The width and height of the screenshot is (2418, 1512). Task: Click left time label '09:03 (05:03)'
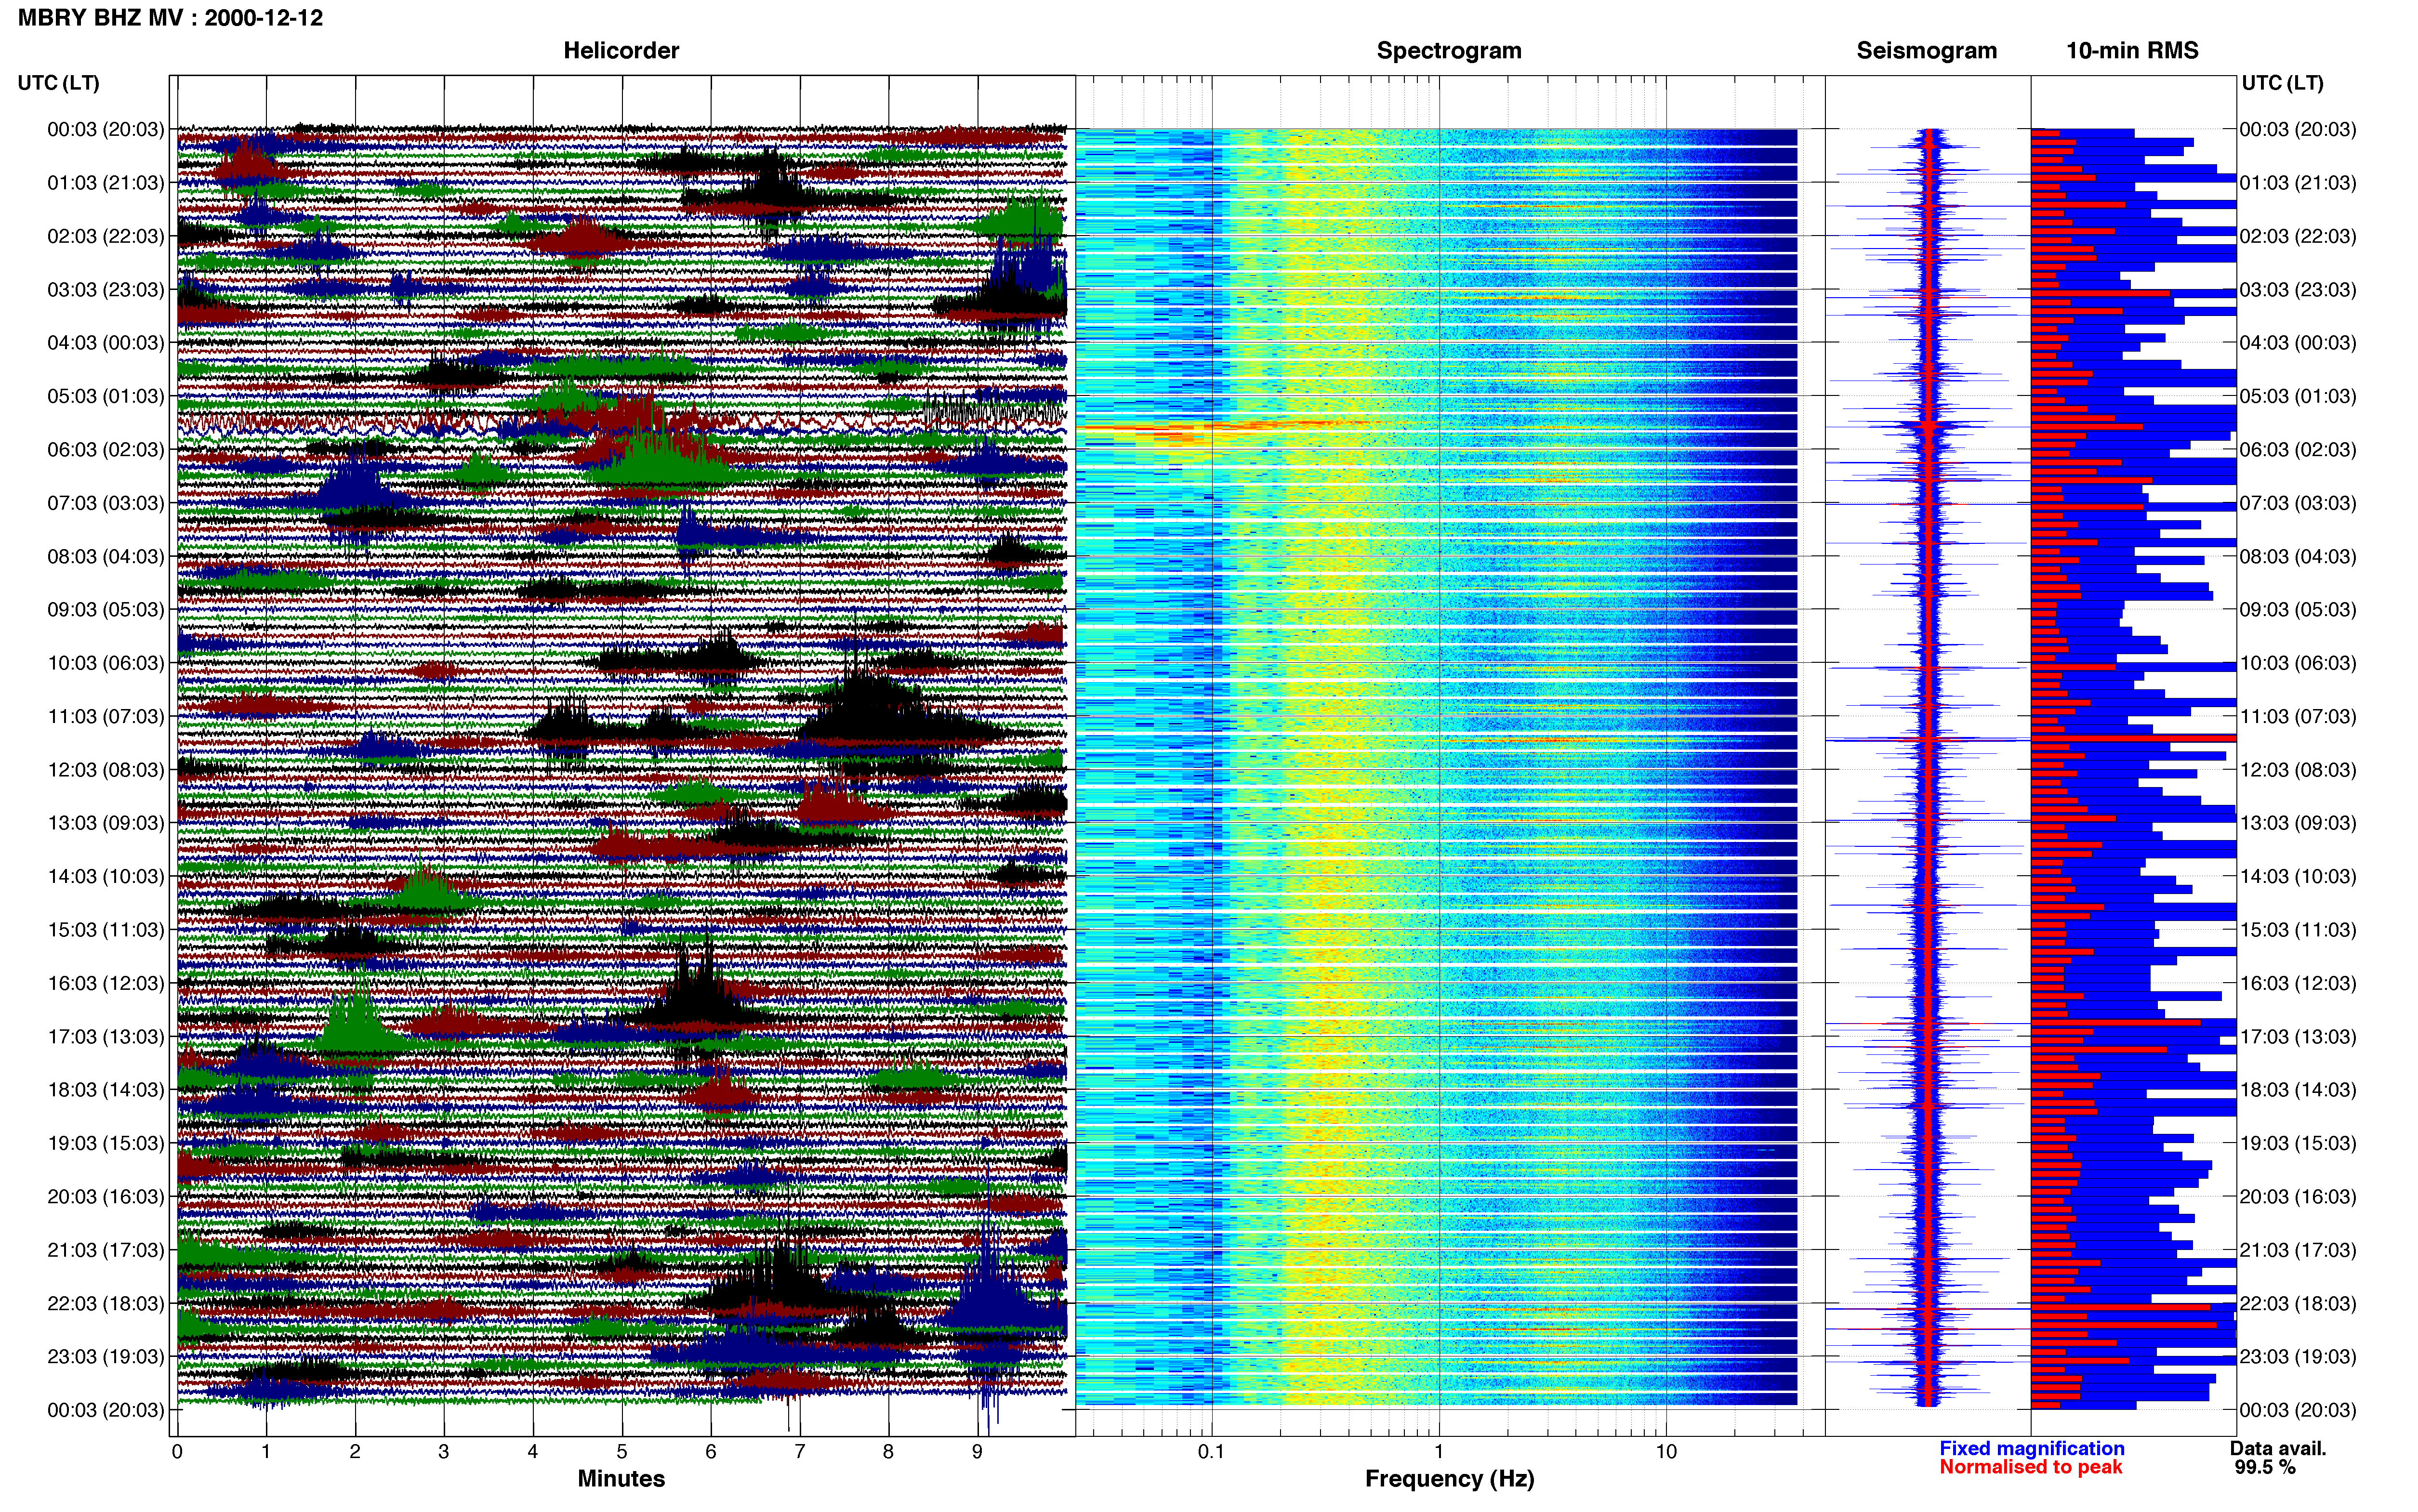[106, 610]
